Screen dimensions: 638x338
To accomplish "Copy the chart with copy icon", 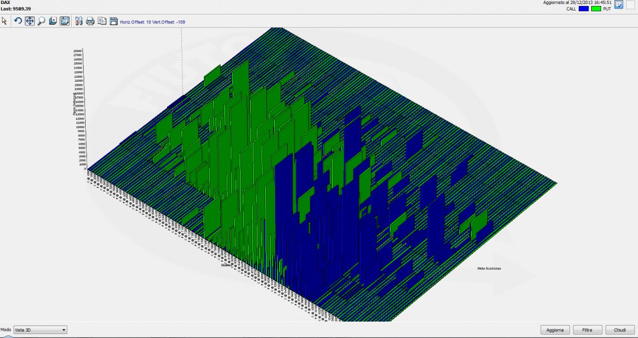I will coord(102,21).
